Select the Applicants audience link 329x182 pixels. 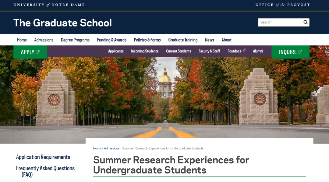click(116, 51)
